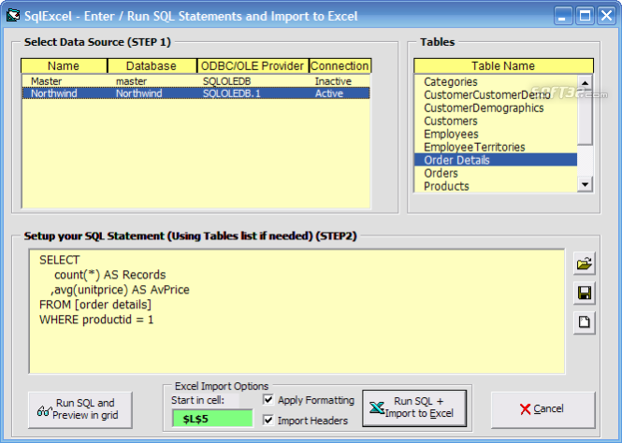The image size is (622, 443).
Task: Click Run SQL and Preview in grid
Action: [x=80, y=409]
